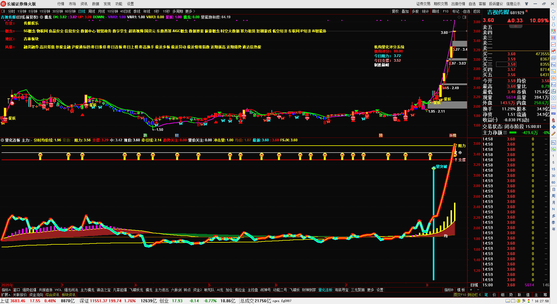Click the F5 switch icon in sidebar
Image resolution: width=557 pixels, height=304 pixels.
click(554, 142)
